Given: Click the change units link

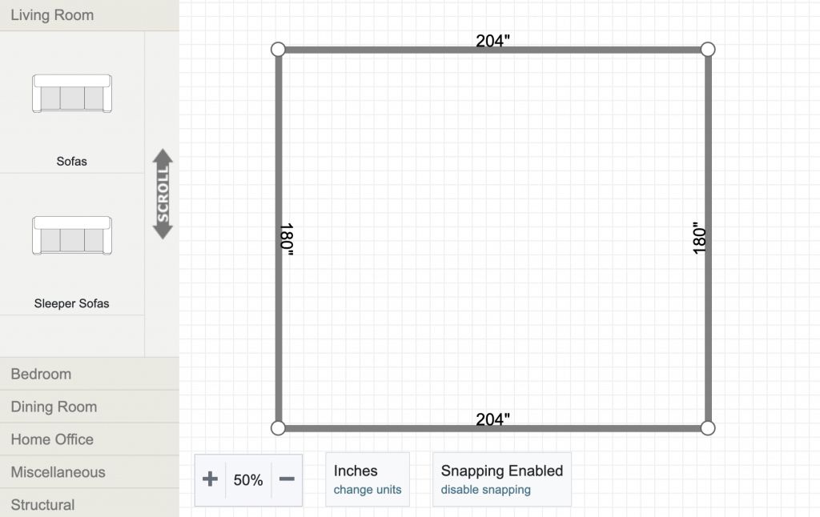Looking at the screenshot, I should (368, 490).
